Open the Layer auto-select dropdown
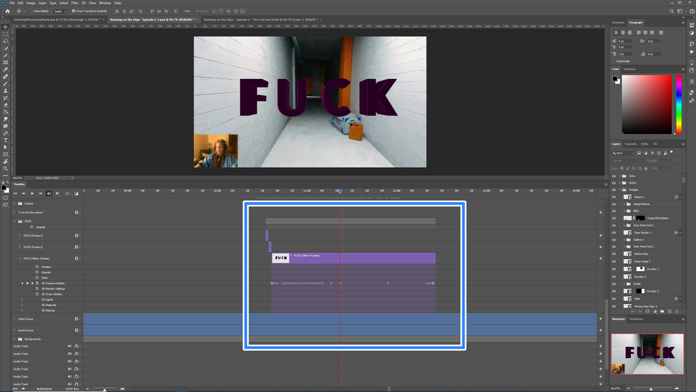Viewport: 696px width, 392px height. pos(60,11)
